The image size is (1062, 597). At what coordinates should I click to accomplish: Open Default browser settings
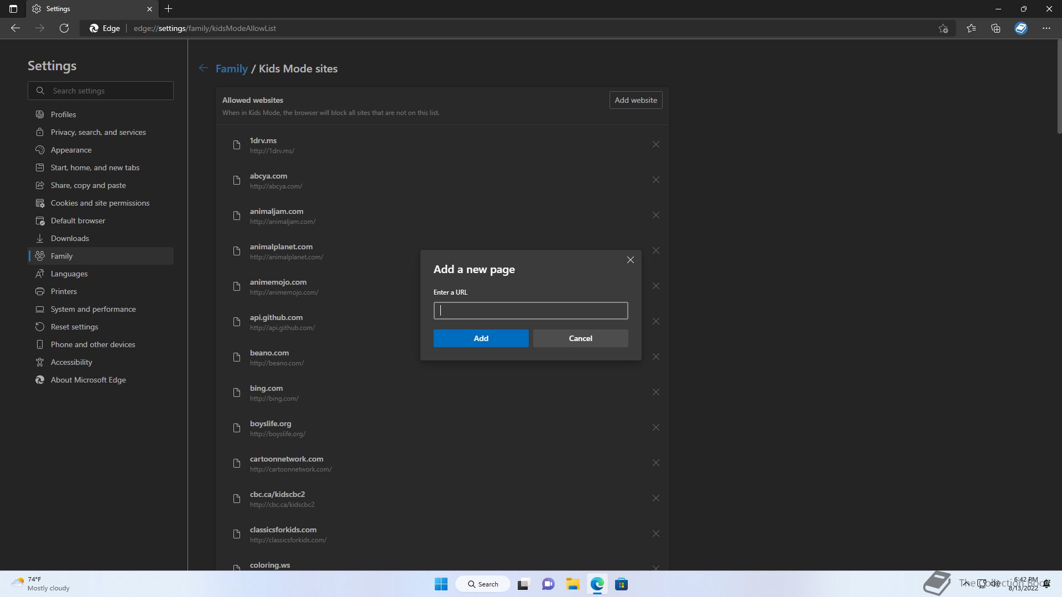pyautogui.click(x=101, y=221)
